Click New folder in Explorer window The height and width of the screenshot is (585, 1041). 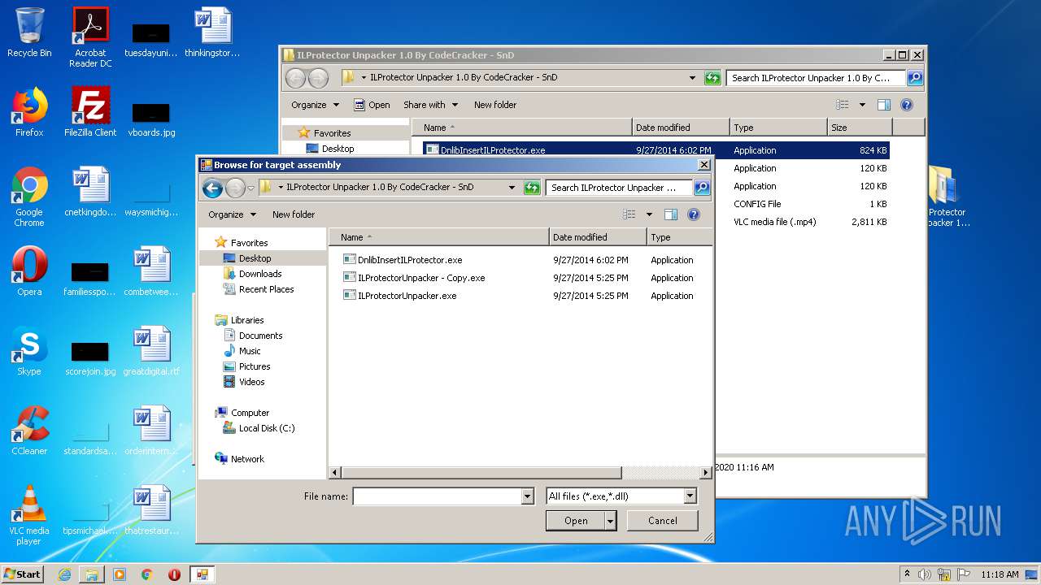[x=495, y=105]
